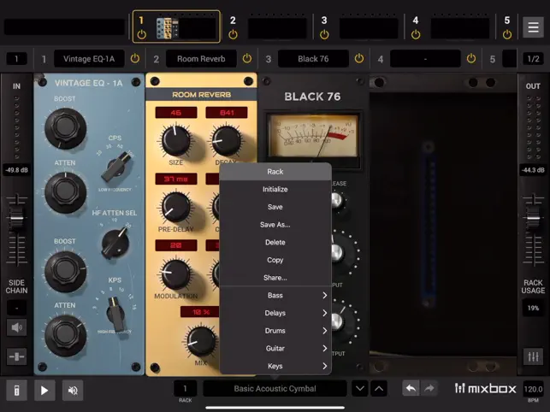This screenshot has height=412, width=550.
Task: Click the 120.0 BPM field
Action: pyautogui.click(x=533, y=389)
